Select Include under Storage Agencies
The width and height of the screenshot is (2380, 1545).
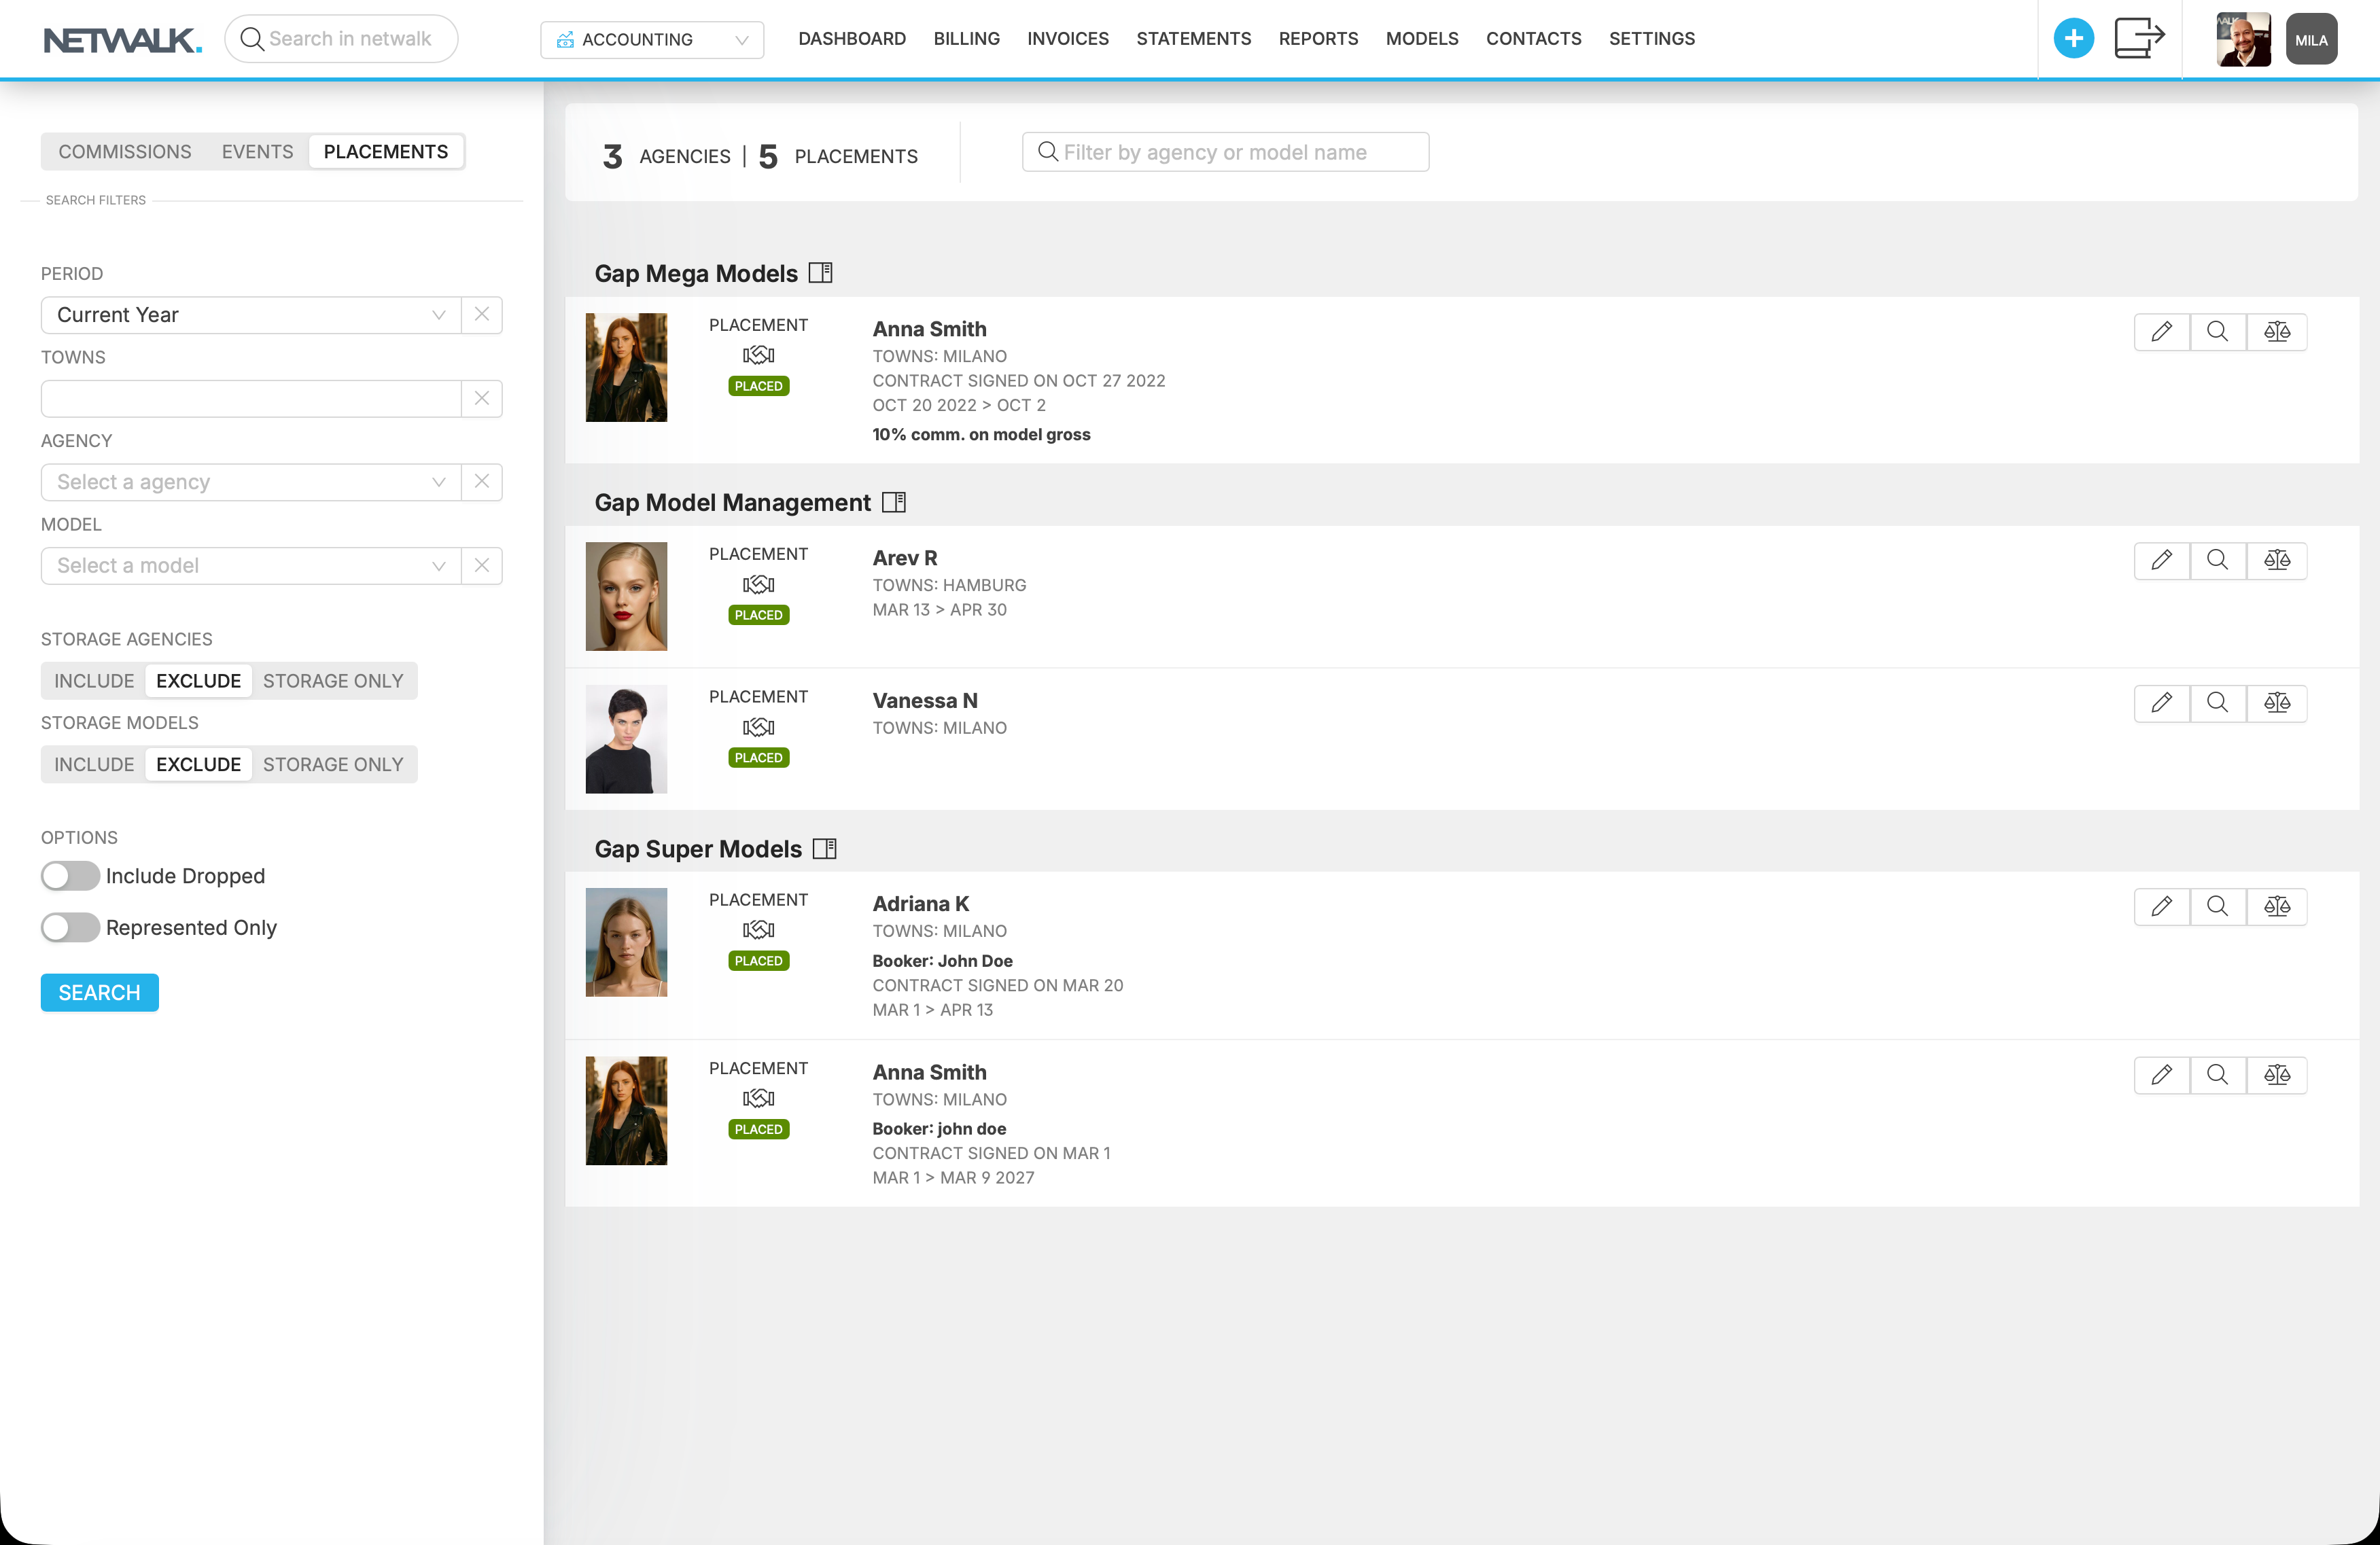click(x=94, y=681)
